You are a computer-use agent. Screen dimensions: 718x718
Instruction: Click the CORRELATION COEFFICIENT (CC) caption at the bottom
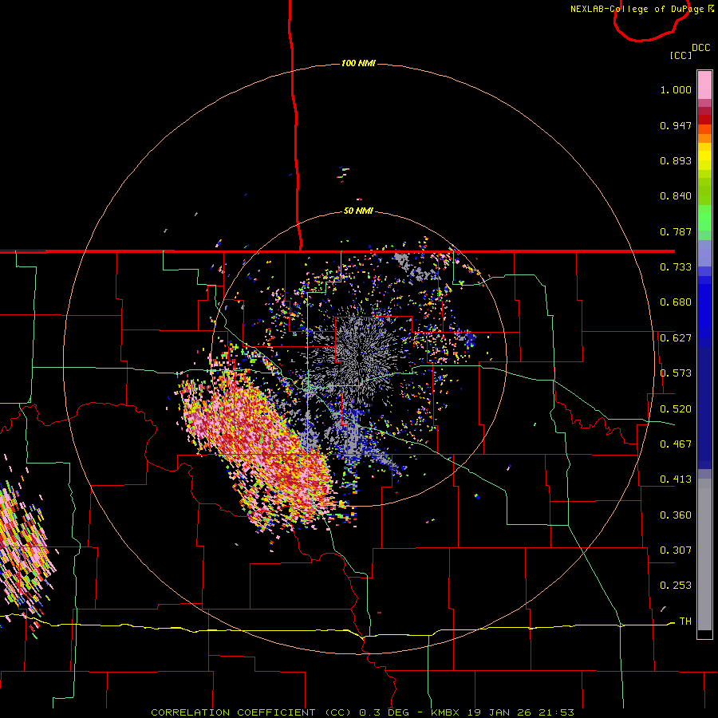(x=251, y=712)
